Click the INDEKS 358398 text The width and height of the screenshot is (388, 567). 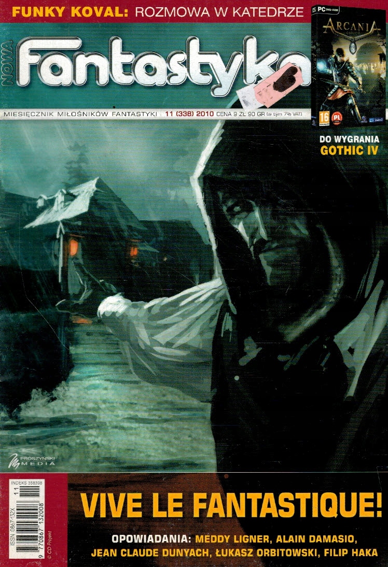[x=27, y=483]
